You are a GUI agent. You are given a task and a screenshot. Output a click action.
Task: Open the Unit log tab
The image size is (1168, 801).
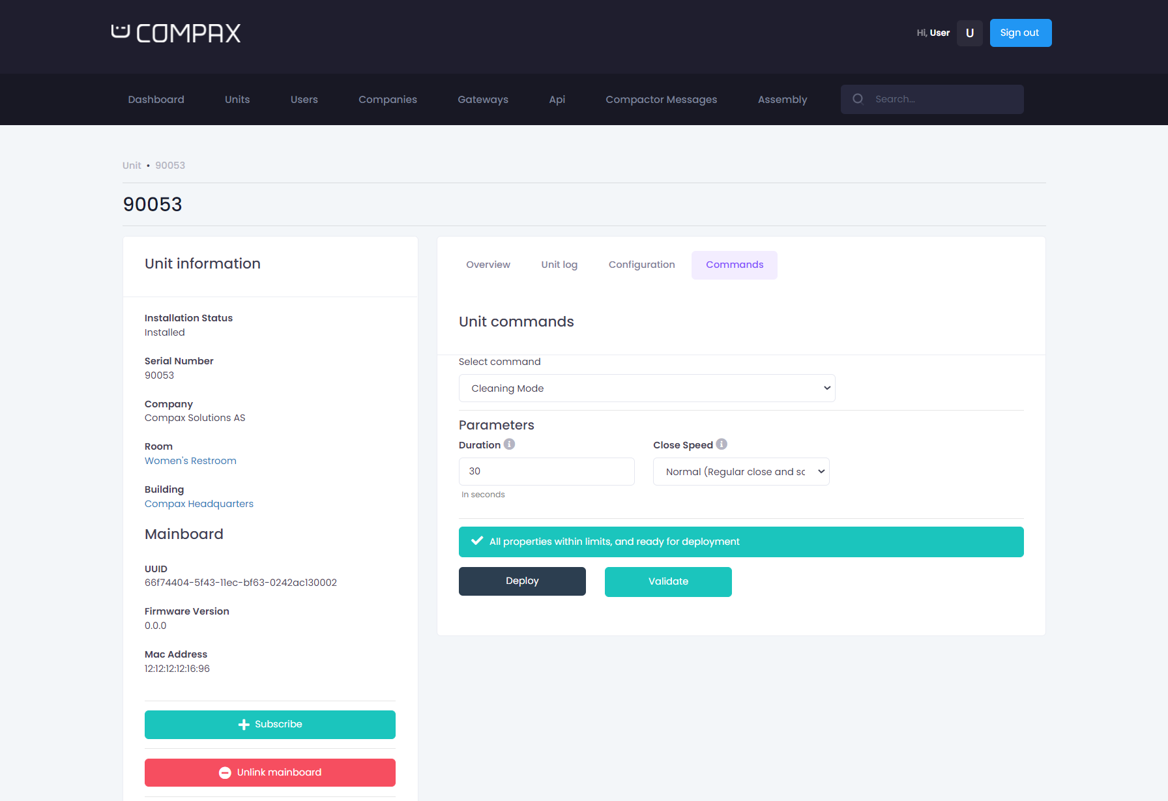coord(559,265)
